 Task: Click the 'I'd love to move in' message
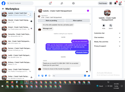tap(56, 69)
